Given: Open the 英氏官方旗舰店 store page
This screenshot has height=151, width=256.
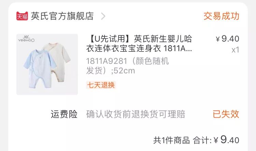Looking at the screenshot, I should [x=62, y=16].
